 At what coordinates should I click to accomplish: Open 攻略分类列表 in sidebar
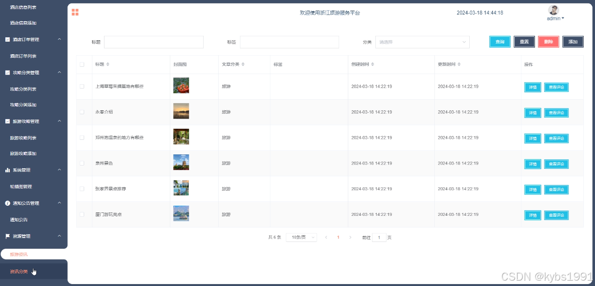(x=23, y=89)
